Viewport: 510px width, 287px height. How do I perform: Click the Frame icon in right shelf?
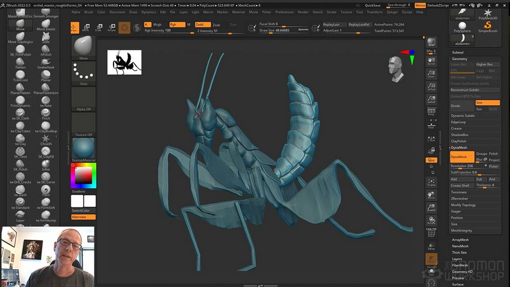coord(432,182)
